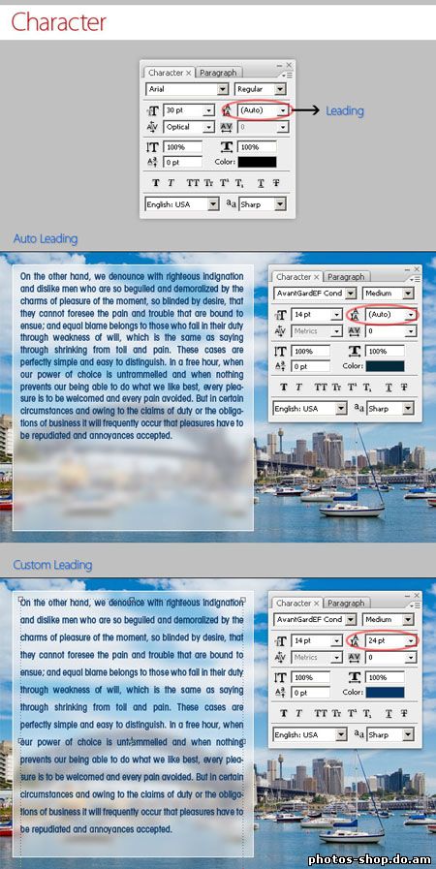The height and width of the screenshot is (869, 436).
Task: Enable All Caps in the Arial Character panel
Action: pos(193,183)
